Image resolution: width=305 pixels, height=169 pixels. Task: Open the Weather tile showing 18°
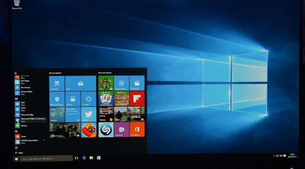click(57, 115)
